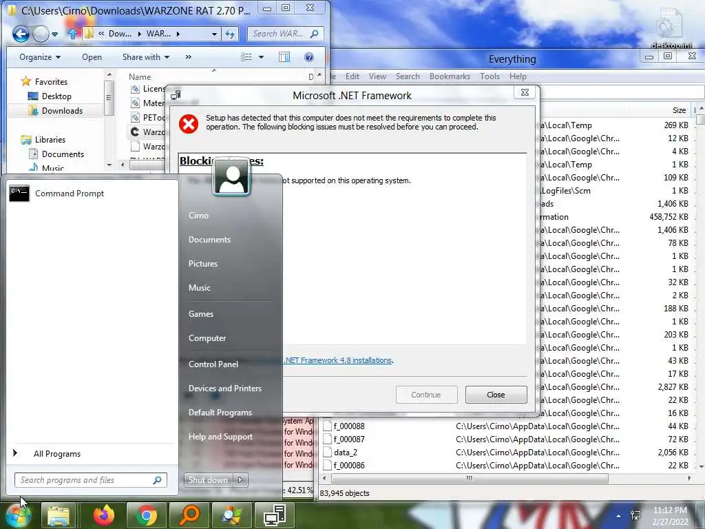This screenshot has height=529, width=705.
Task: Open view options dropdown arrow
Action: pos(261,57)
